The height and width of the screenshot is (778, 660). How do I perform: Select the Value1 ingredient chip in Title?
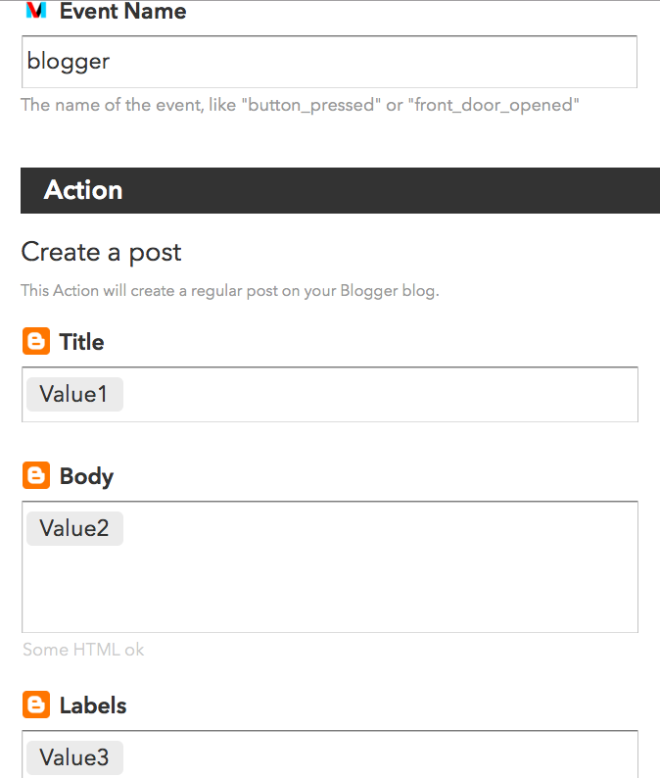[x=74, y=395]
